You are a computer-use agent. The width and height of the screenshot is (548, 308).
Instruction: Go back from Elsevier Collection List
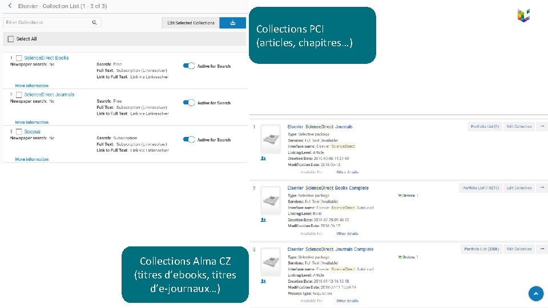(x=10, y=6)
